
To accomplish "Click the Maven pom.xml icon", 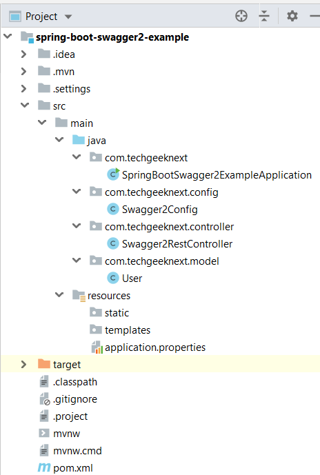I will click(x=44, y=467).
